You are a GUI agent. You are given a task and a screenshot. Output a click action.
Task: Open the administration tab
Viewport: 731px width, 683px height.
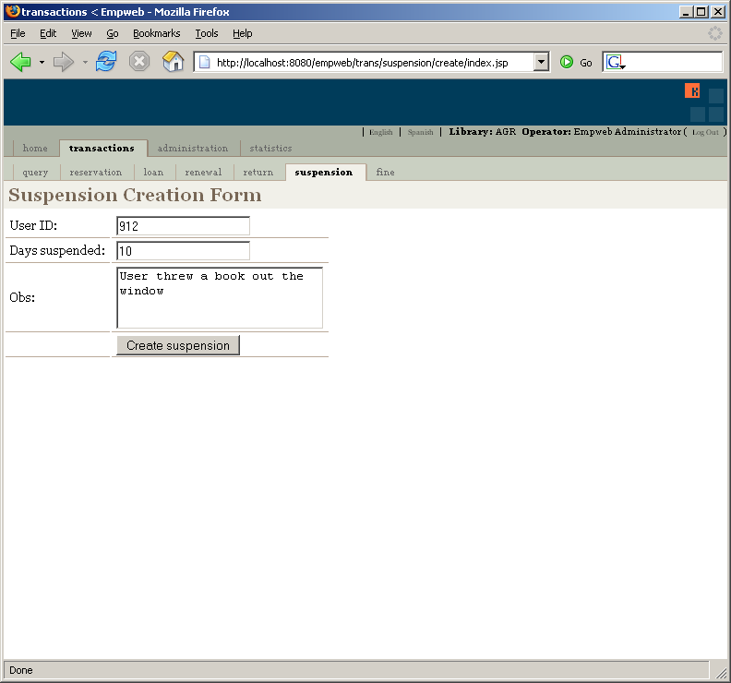[193, 149]
